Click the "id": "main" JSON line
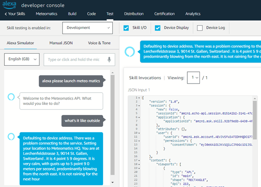 click(x=182, y=176)
